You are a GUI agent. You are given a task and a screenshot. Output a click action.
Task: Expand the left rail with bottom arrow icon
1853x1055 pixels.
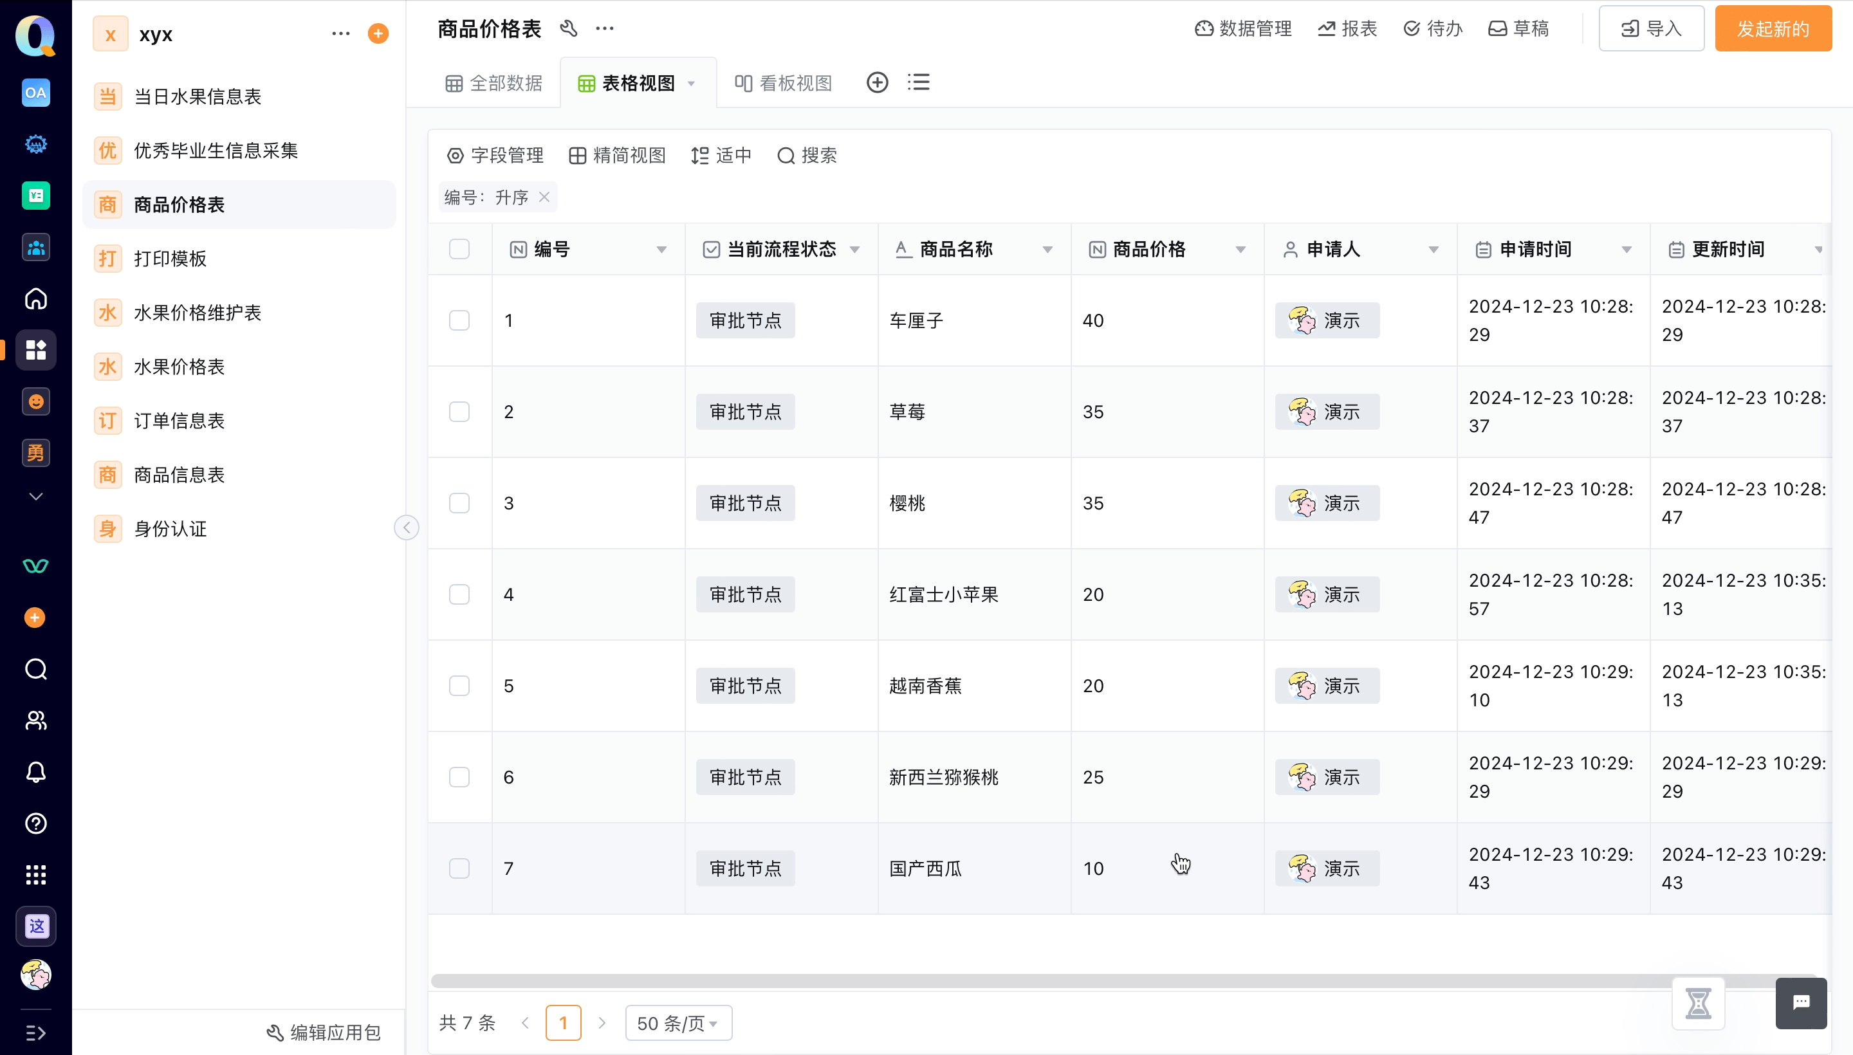click(x=35, y=1033)
